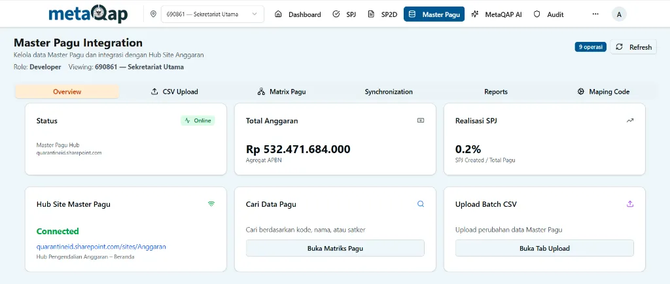Open the Audit menu item

(549, 14)
